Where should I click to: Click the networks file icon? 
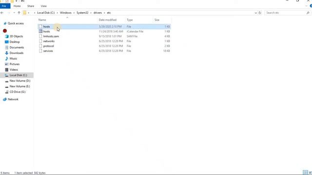[40, 41]
